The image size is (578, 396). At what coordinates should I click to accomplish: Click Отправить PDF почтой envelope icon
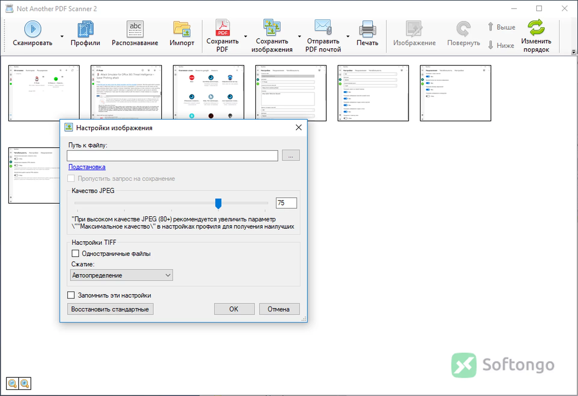tap(323, 27)
